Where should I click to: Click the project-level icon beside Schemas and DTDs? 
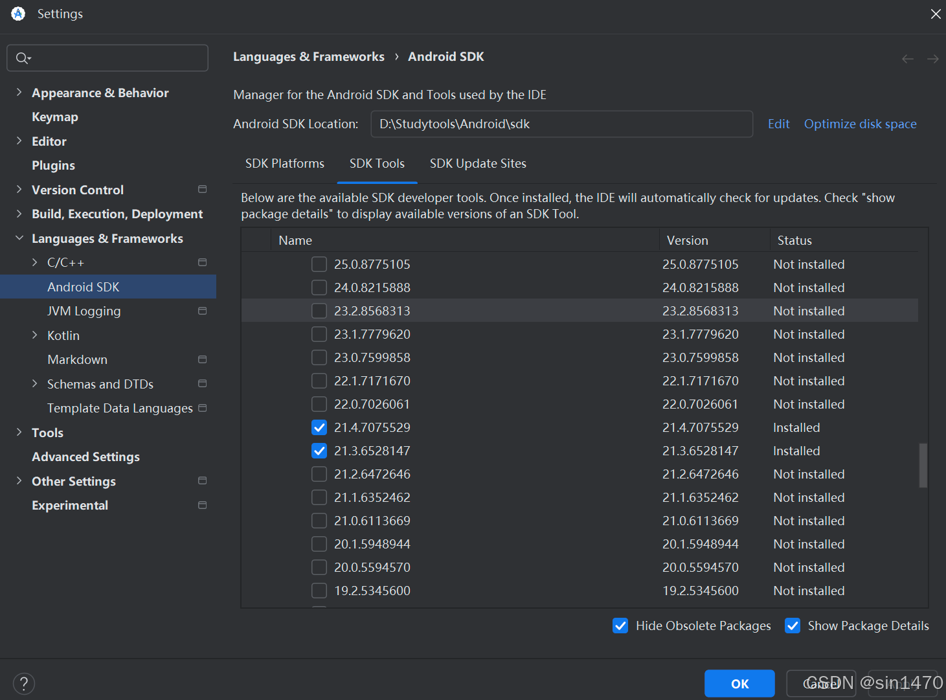(202, 383)
